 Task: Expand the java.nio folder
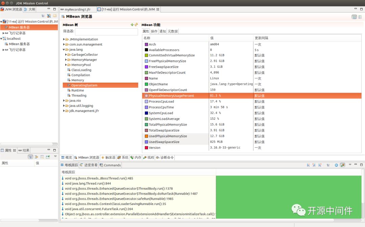click(x=64, y=101)
